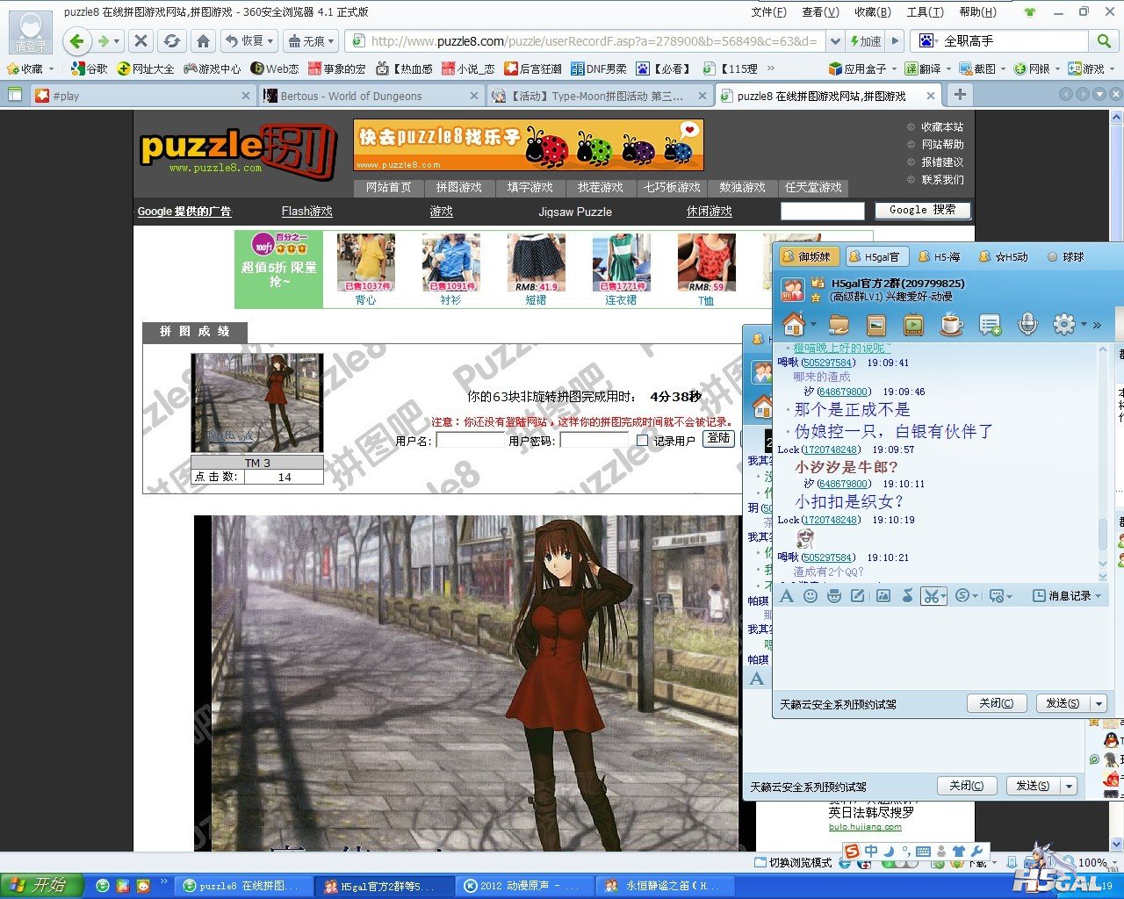Tick the 记录用户 remember-user checkbox
The width and height of the screenshot is (1124, 899).
click(643, 441)
